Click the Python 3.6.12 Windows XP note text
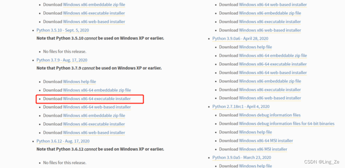Viewport: 345px width, 168px height. tap(100, 149)
